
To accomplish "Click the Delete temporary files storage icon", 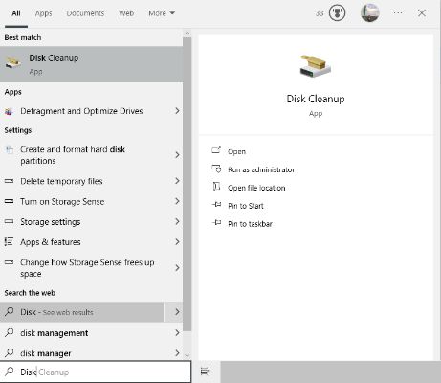I will coord(10,181).
